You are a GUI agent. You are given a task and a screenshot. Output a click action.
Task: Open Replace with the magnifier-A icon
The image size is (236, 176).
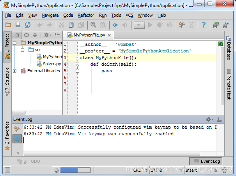[x=103, y=25]
